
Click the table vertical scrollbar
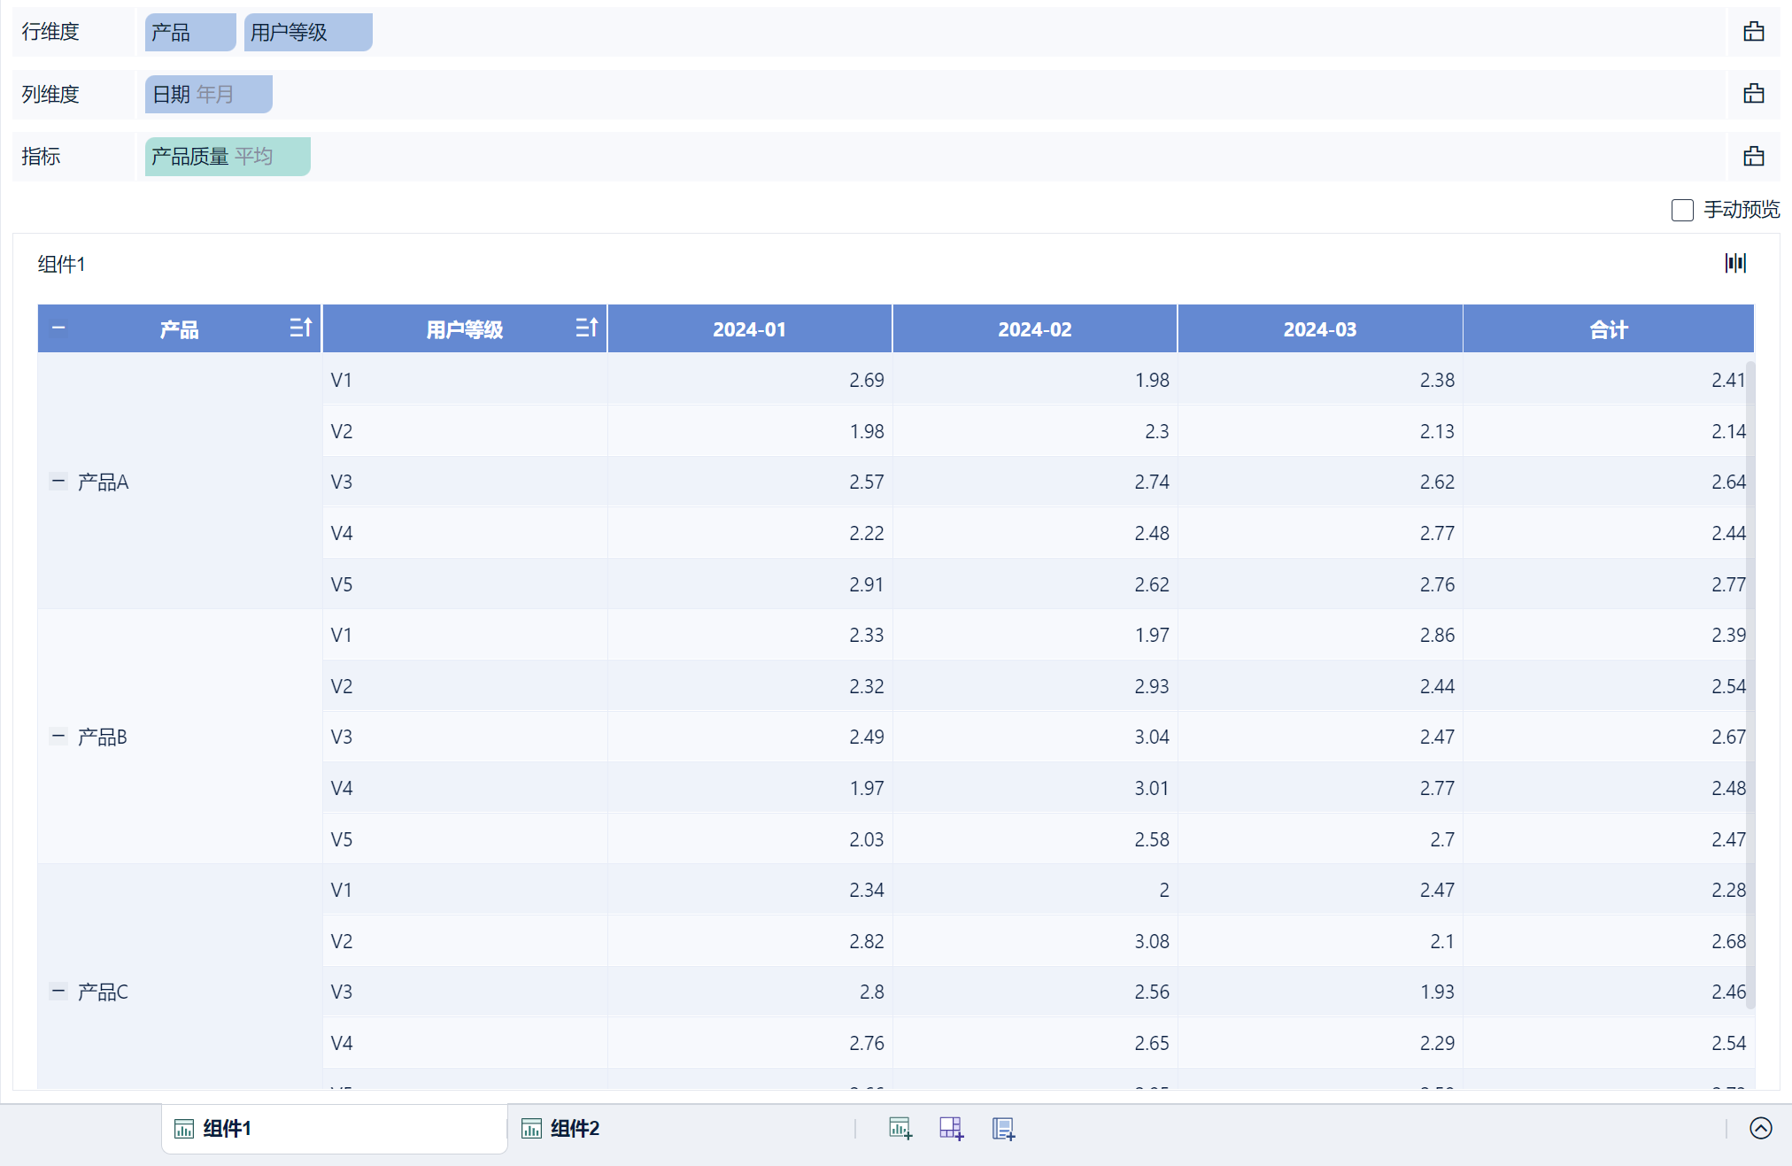[1750, 682]
